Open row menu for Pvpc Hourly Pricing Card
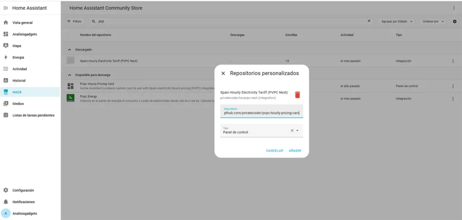Viewport: 462px width, 220px height. tap(453, 86)
